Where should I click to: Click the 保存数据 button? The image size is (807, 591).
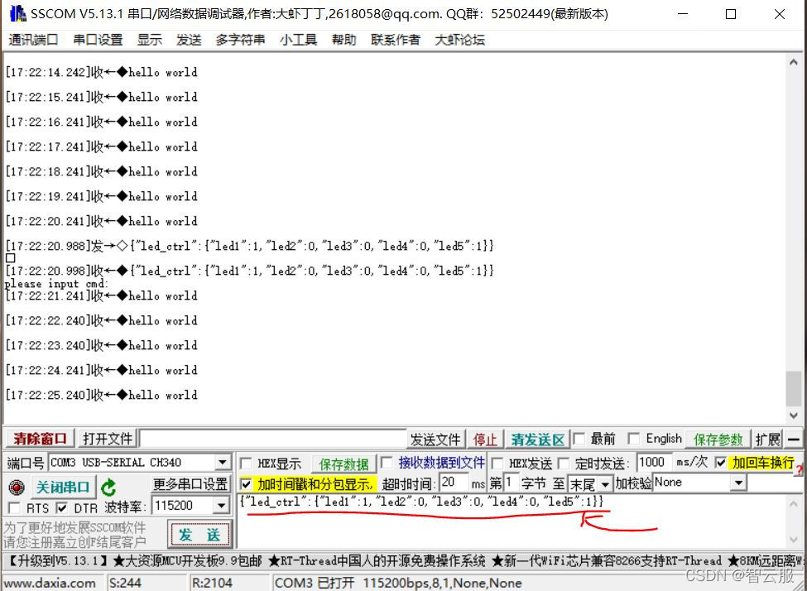coord(343,464)
